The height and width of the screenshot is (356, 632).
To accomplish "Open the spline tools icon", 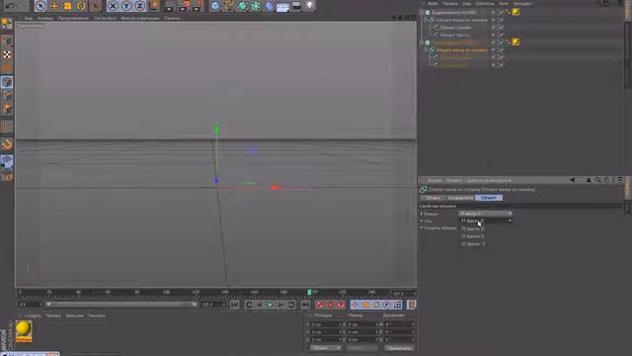I will 228,6.
